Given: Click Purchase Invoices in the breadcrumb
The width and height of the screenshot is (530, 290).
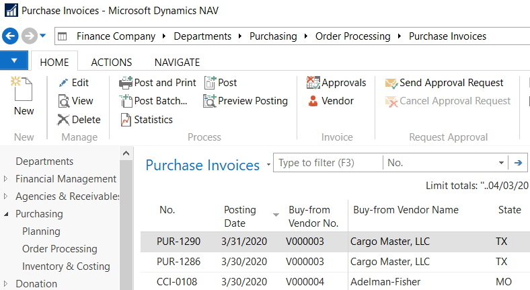Looking at the screenshot, I should [x=447, y=36].
